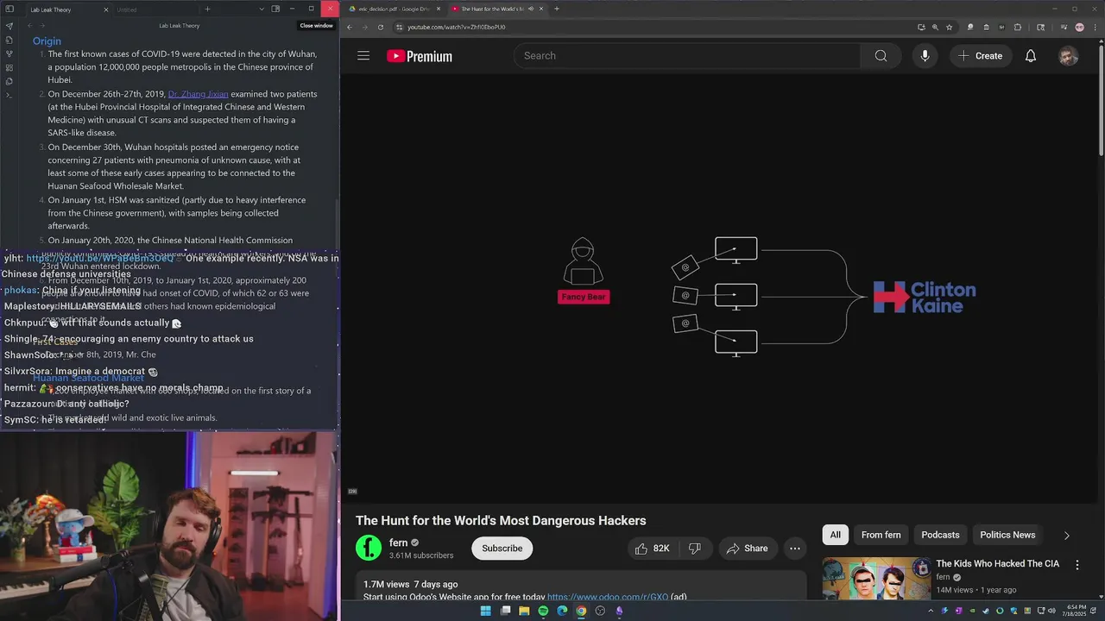This screenshot has width=1105, height=621.
Task: Click the YouTube search input field
Action: pos(687,56)
